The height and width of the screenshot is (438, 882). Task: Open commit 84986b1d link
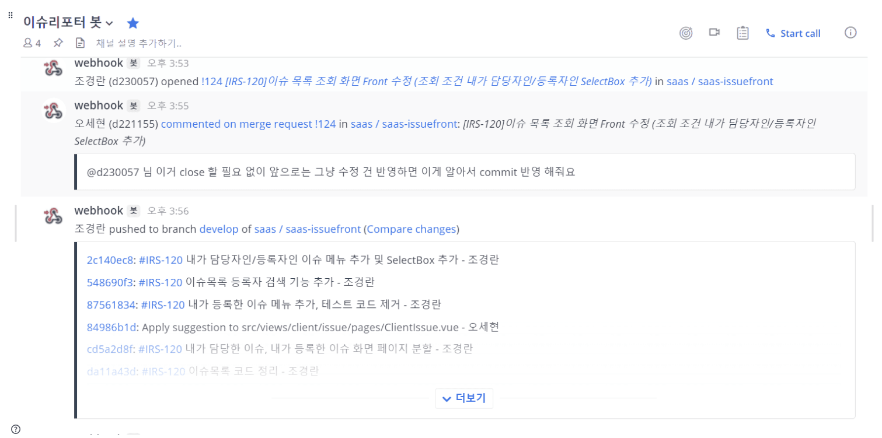pos(111,327)
